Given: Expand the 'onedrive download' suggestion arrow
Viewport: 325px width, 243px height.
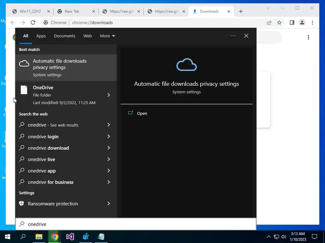Looking at the screenshot, I should (109, 148).
